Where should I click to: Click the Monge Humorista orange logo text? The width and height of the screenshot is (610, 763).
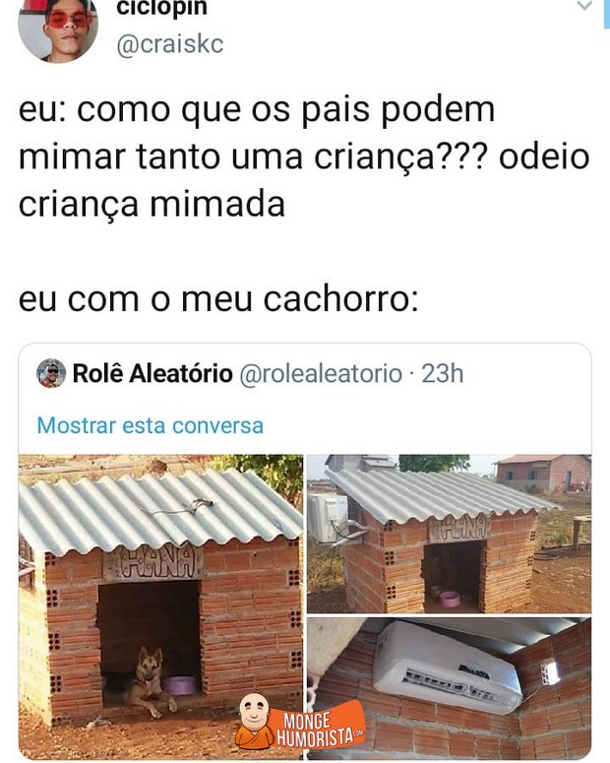pos(319,726)
